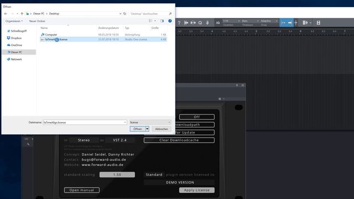Expand recent locations arrow in dialog
354x199 pixels.
click(17, 14)
